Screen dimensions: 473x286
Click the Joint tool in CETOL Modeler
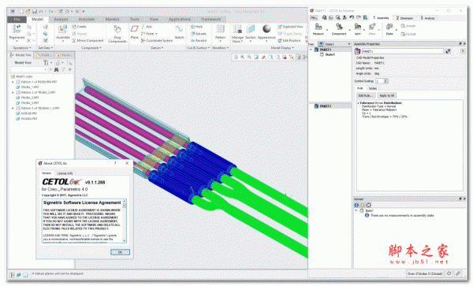click(357, 29)
